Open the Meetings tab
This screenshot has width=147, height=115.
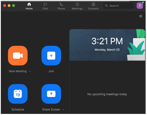(x=77, y=6)
